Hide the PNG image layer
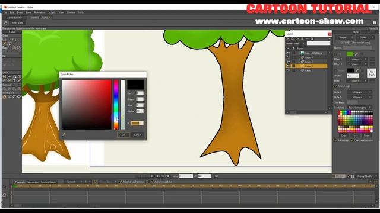This screenshot has height=213, width=380. (x=289, y=53)
